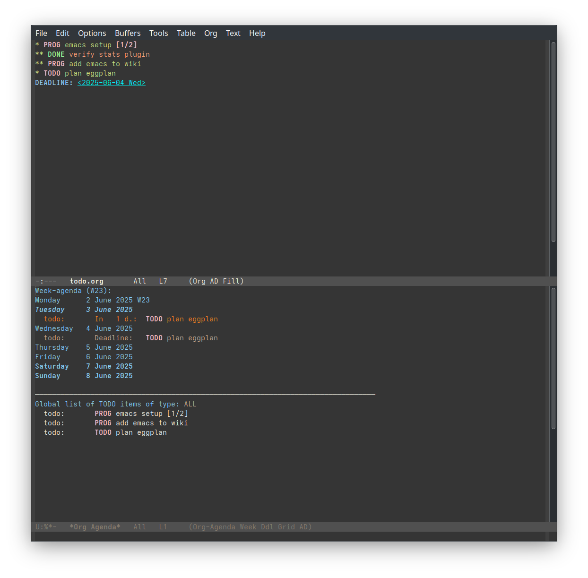This screenshot has width=588, height=578.
Task: Open the Help menu
Action: [257, 33]
